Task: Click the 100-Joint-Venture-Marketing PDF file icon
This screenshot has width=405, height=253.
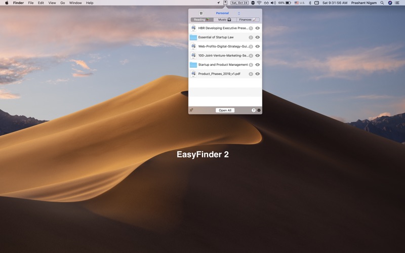Action: pyautogui.click(x=193, y=56)
